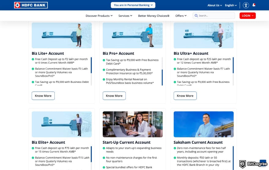This screenshot has width=269, height=170.
Task: Click the HDFC Bank logo
Action: tap(31, 5)
